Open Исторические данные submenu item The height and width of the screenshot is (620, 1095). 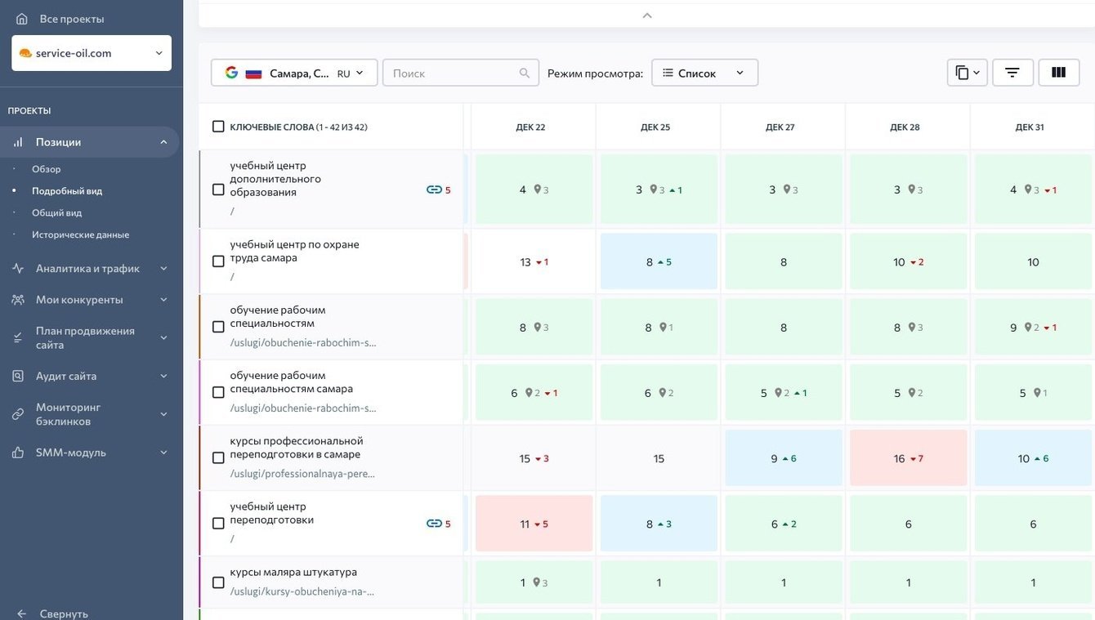(x=80, y=234)
